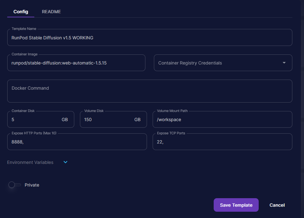304x218 pixels.
Task: Click the GB unit in Volume Disk
Action: click(x=138, y=120)
